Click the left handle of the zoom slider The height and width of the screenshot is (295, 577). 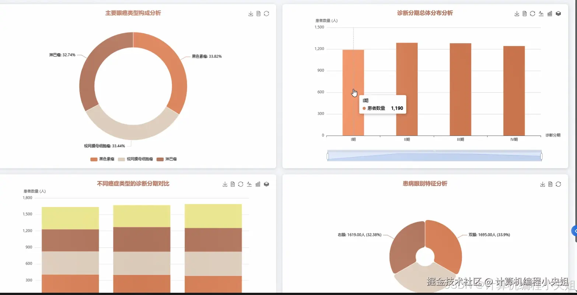tap(328, 157)
